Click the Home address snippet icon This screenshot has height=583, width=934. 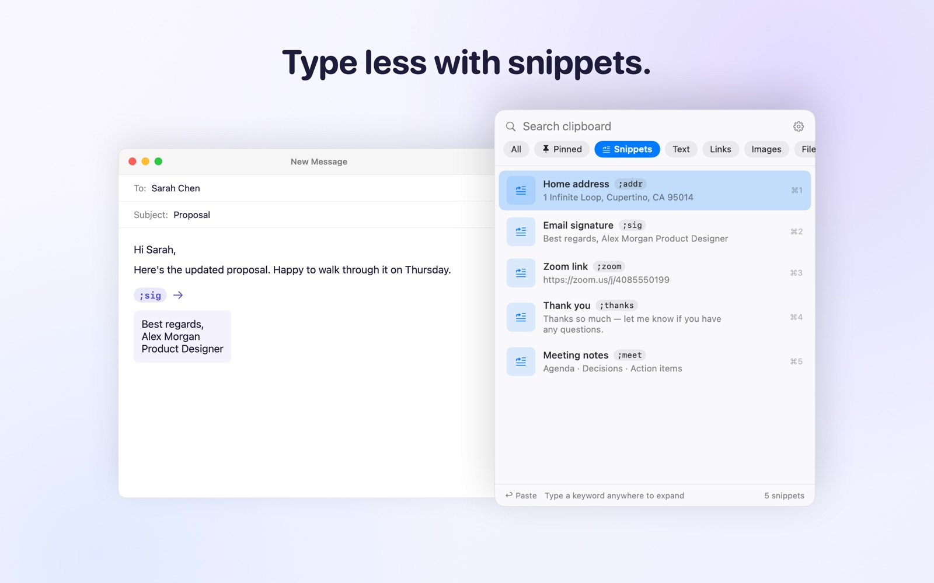point(521,190)
